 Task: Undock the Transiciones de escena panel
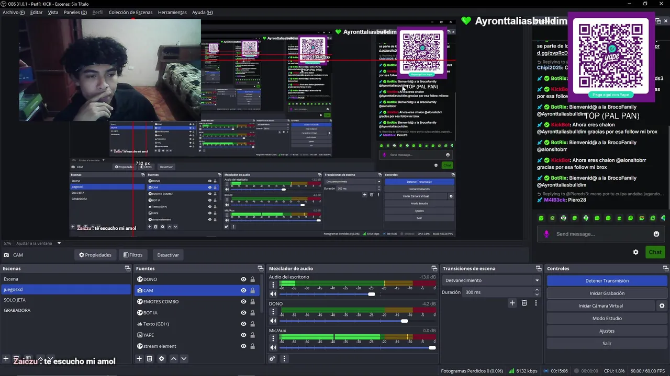click(x=539, y=268)
